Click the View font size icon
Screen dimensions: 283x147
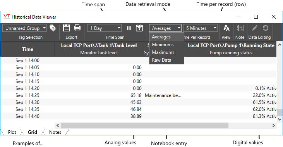pyautogui.click(x=226, y=28)
